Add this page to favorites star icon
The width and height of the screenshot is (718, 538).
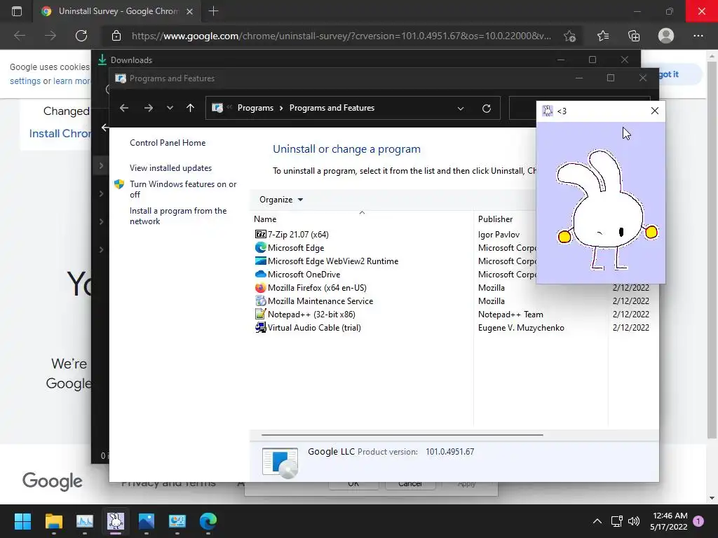pos(569,36)
